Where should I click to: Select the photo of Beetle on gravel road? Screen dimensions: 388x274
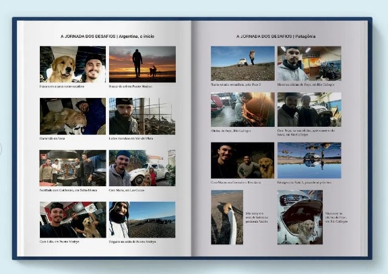(243, 63)
